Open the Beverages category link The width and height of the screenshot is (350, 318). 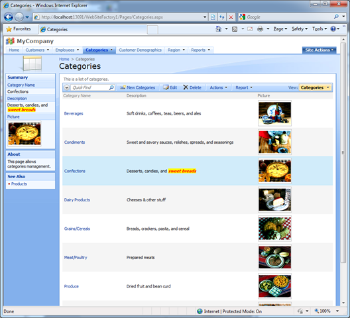point(74,113)
